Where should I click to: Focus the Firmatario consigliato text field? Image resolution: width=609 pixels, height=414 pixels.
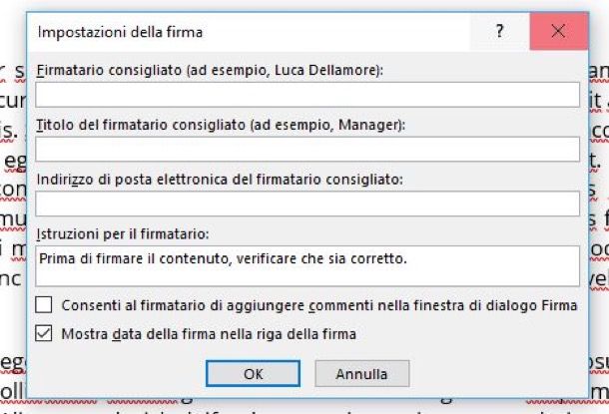(307, 95)
